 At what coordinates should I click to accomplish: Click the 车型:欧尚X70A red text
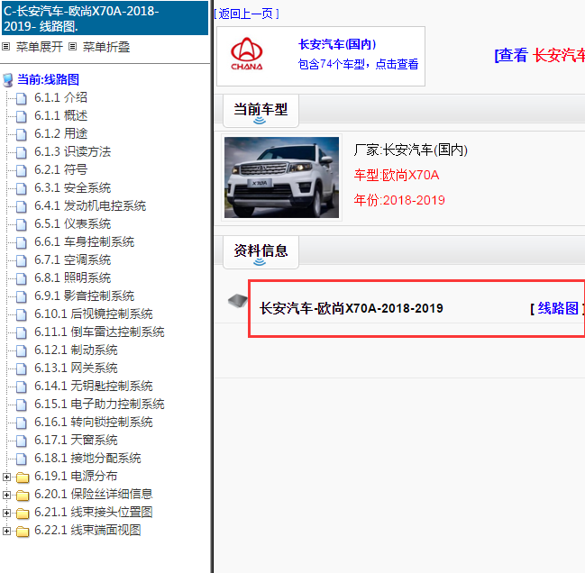tap(397, 175)
